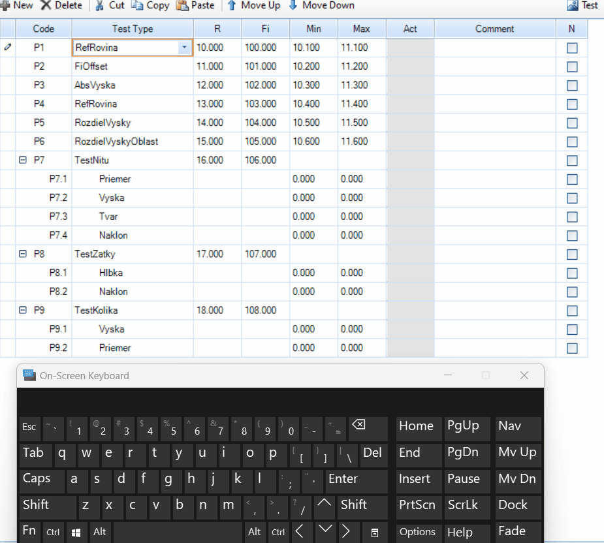
Task: Collapse the P7 TestNitu tree node
Action: [23, 160]
